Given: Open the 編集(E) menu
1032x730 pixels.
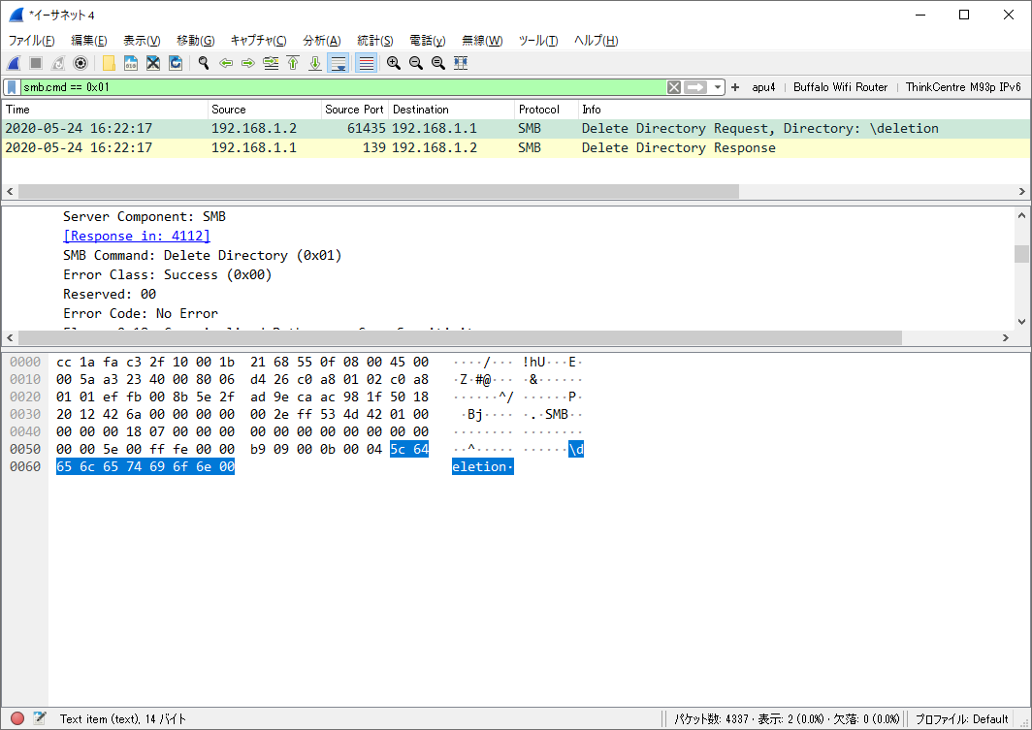Looking at the screenshot, I should tap(89, 41).
